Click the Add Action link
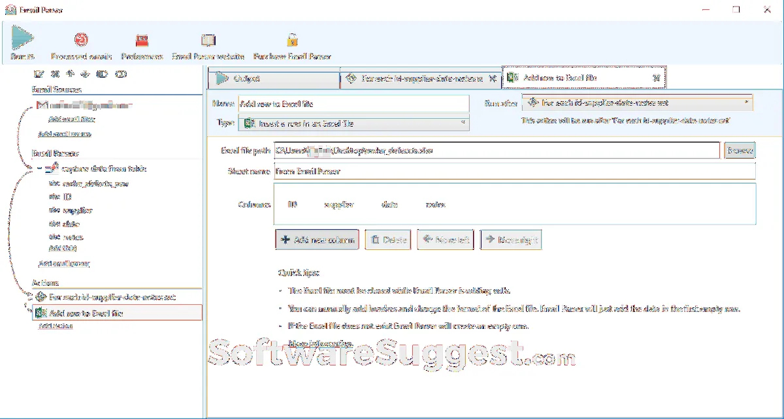The width and height of the screenshot is (784, 419). point(56,326)
